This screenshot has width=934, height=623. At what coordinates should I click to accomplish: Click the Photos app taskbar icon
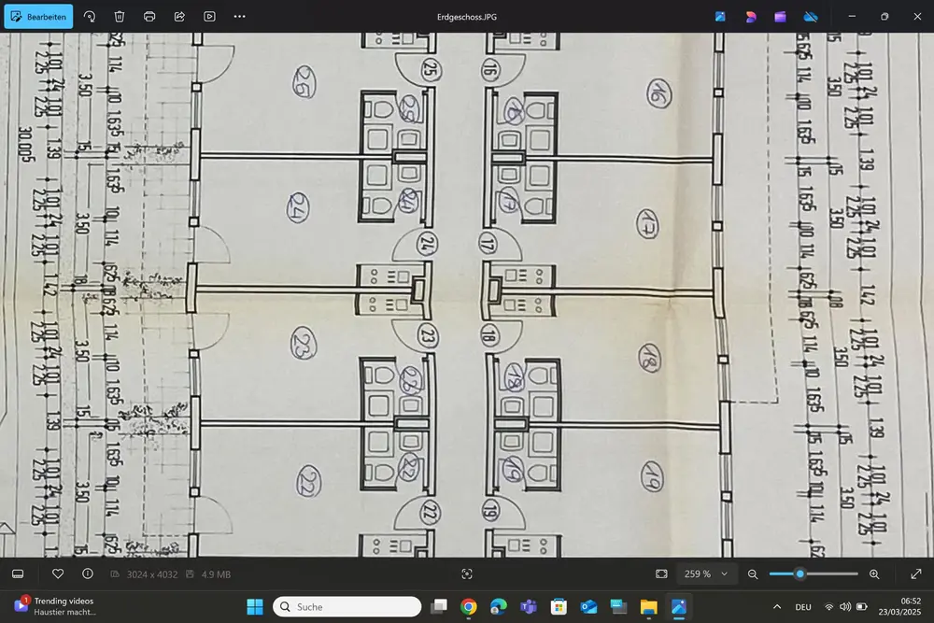tap(678, 607)
